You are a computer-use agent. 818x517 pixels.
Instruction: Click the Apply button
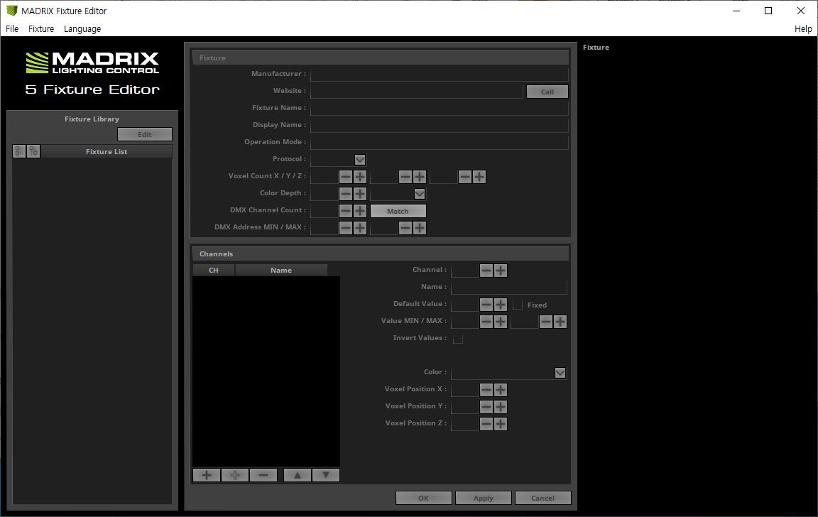[483, 499]
